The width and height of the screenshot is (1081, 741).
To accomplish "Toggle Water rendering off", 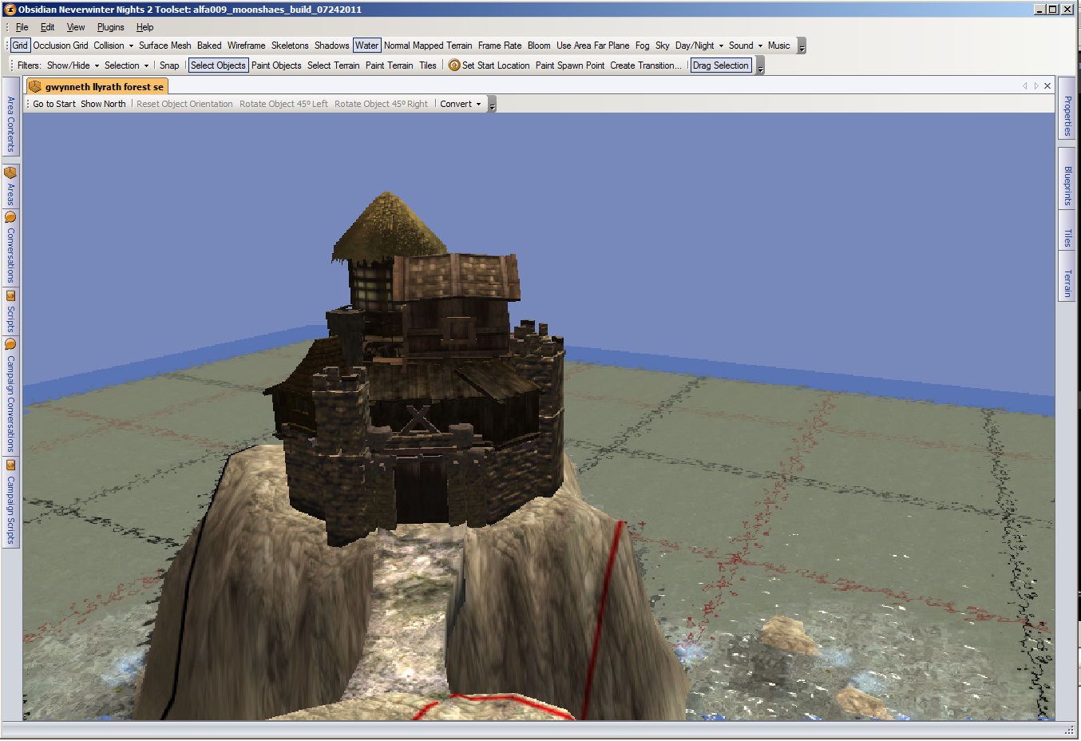I will [x=367, y=46].
